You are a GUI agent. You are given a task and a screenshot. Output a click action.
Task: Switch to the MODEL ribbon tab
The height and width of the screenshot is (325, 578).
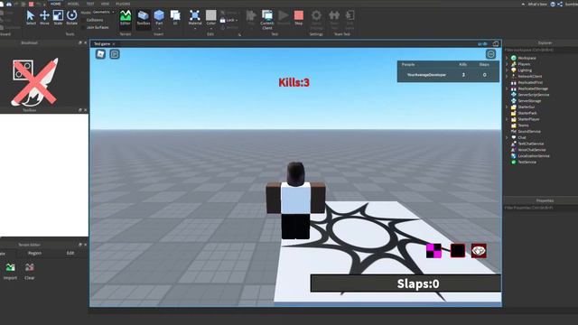point(73,4)
